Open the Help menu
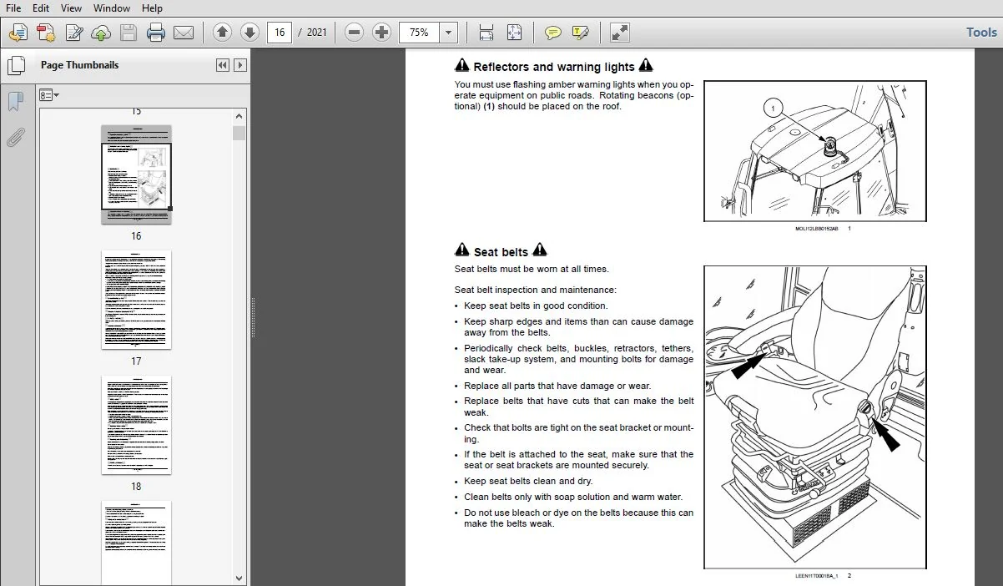 pyautogui.click(x=152, y=8)
